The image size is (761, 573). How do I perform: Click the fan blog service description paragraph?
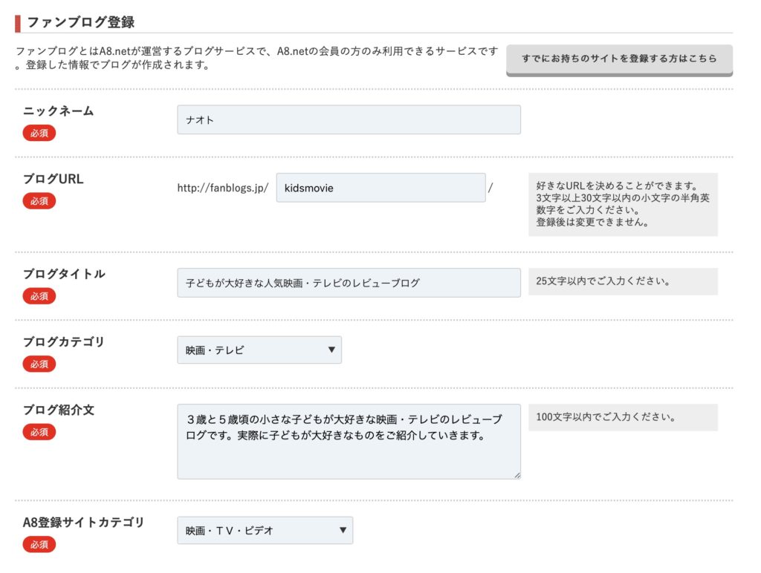point(256,58)
